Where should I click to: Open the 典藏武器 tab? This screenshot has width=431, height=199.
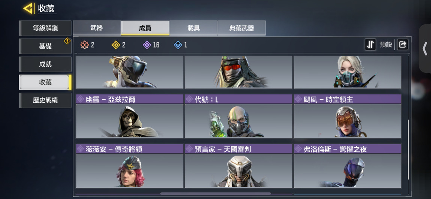[242, 28]
